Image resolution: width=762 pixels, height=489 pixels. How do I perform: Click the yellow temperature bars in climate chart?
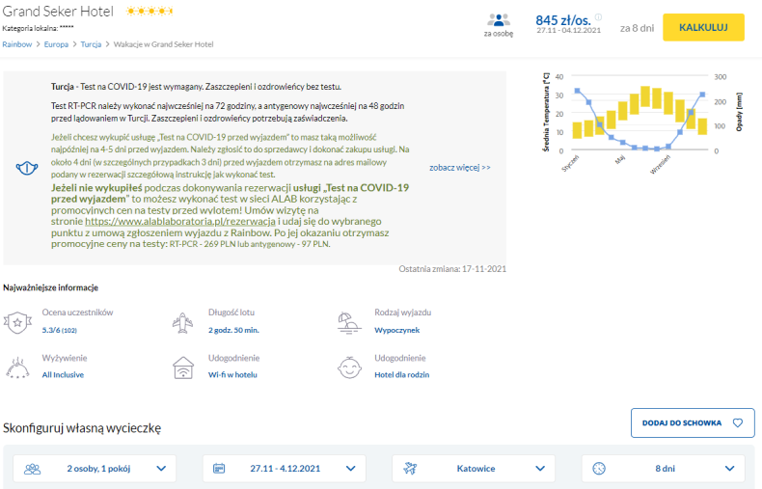[640, 112]
